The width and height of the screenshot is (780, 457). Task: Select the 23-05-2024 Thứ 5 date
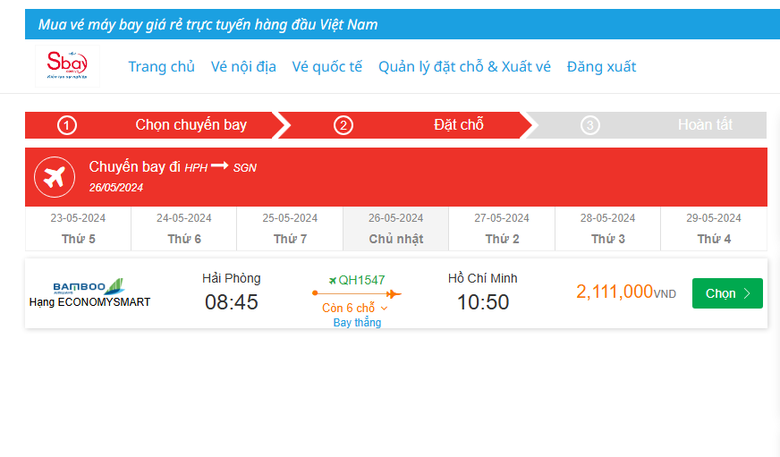point(78,228)
